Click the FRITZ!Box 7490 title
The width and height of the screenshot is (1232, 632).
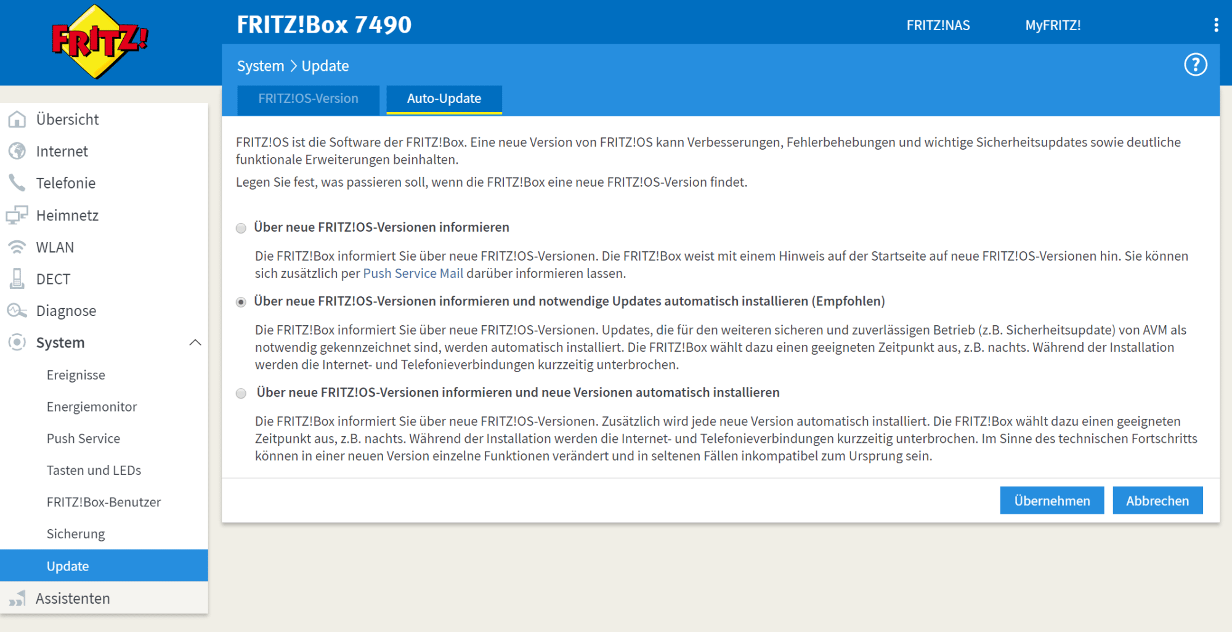point(324,25)
